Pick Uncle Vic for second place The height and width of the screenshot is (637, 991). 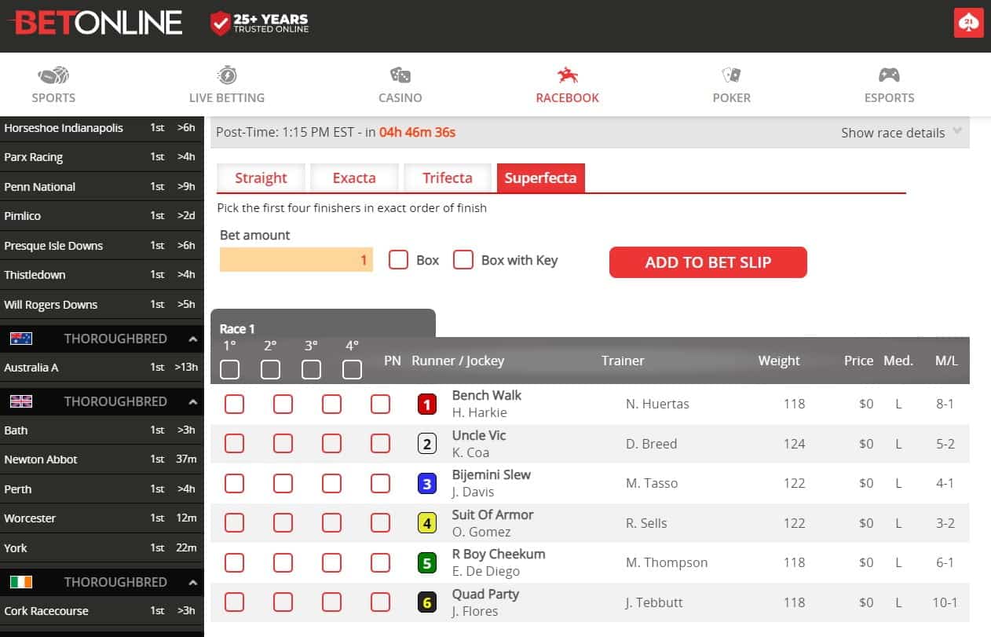click(283, 444)
